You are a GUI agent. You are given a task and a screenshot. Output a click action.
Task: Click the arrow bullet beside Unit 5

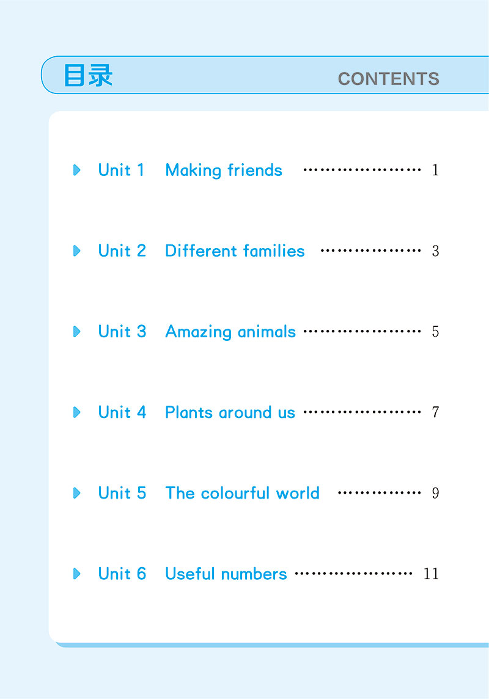click(x=76, y=492)
